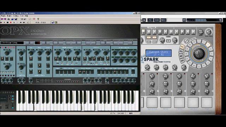
Task: Click the Current Steps 17 - 32 LCD display
Action: point(159,53)
